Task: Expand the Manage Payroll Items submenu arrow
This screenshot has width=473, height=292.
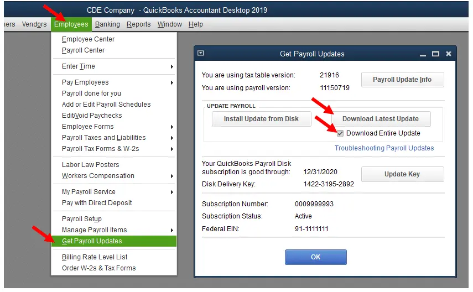Action: tap(171, 231)
